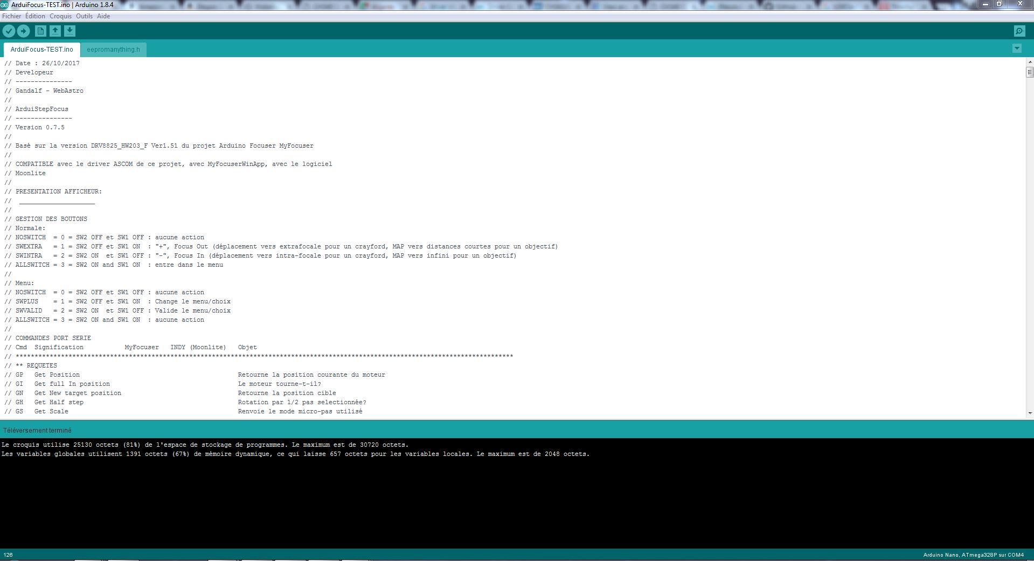This screenshot has height=561, width=1034.
Task: Open the Outils menu
Action: (x=84, y=16)
